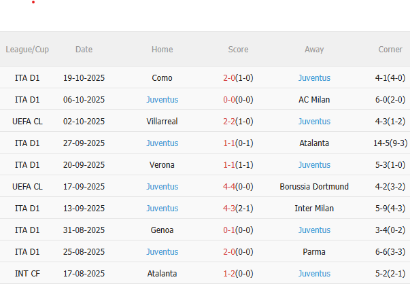The image size is (410, 286).
Task: Click the Corner column header
Action: pos(390,50)
